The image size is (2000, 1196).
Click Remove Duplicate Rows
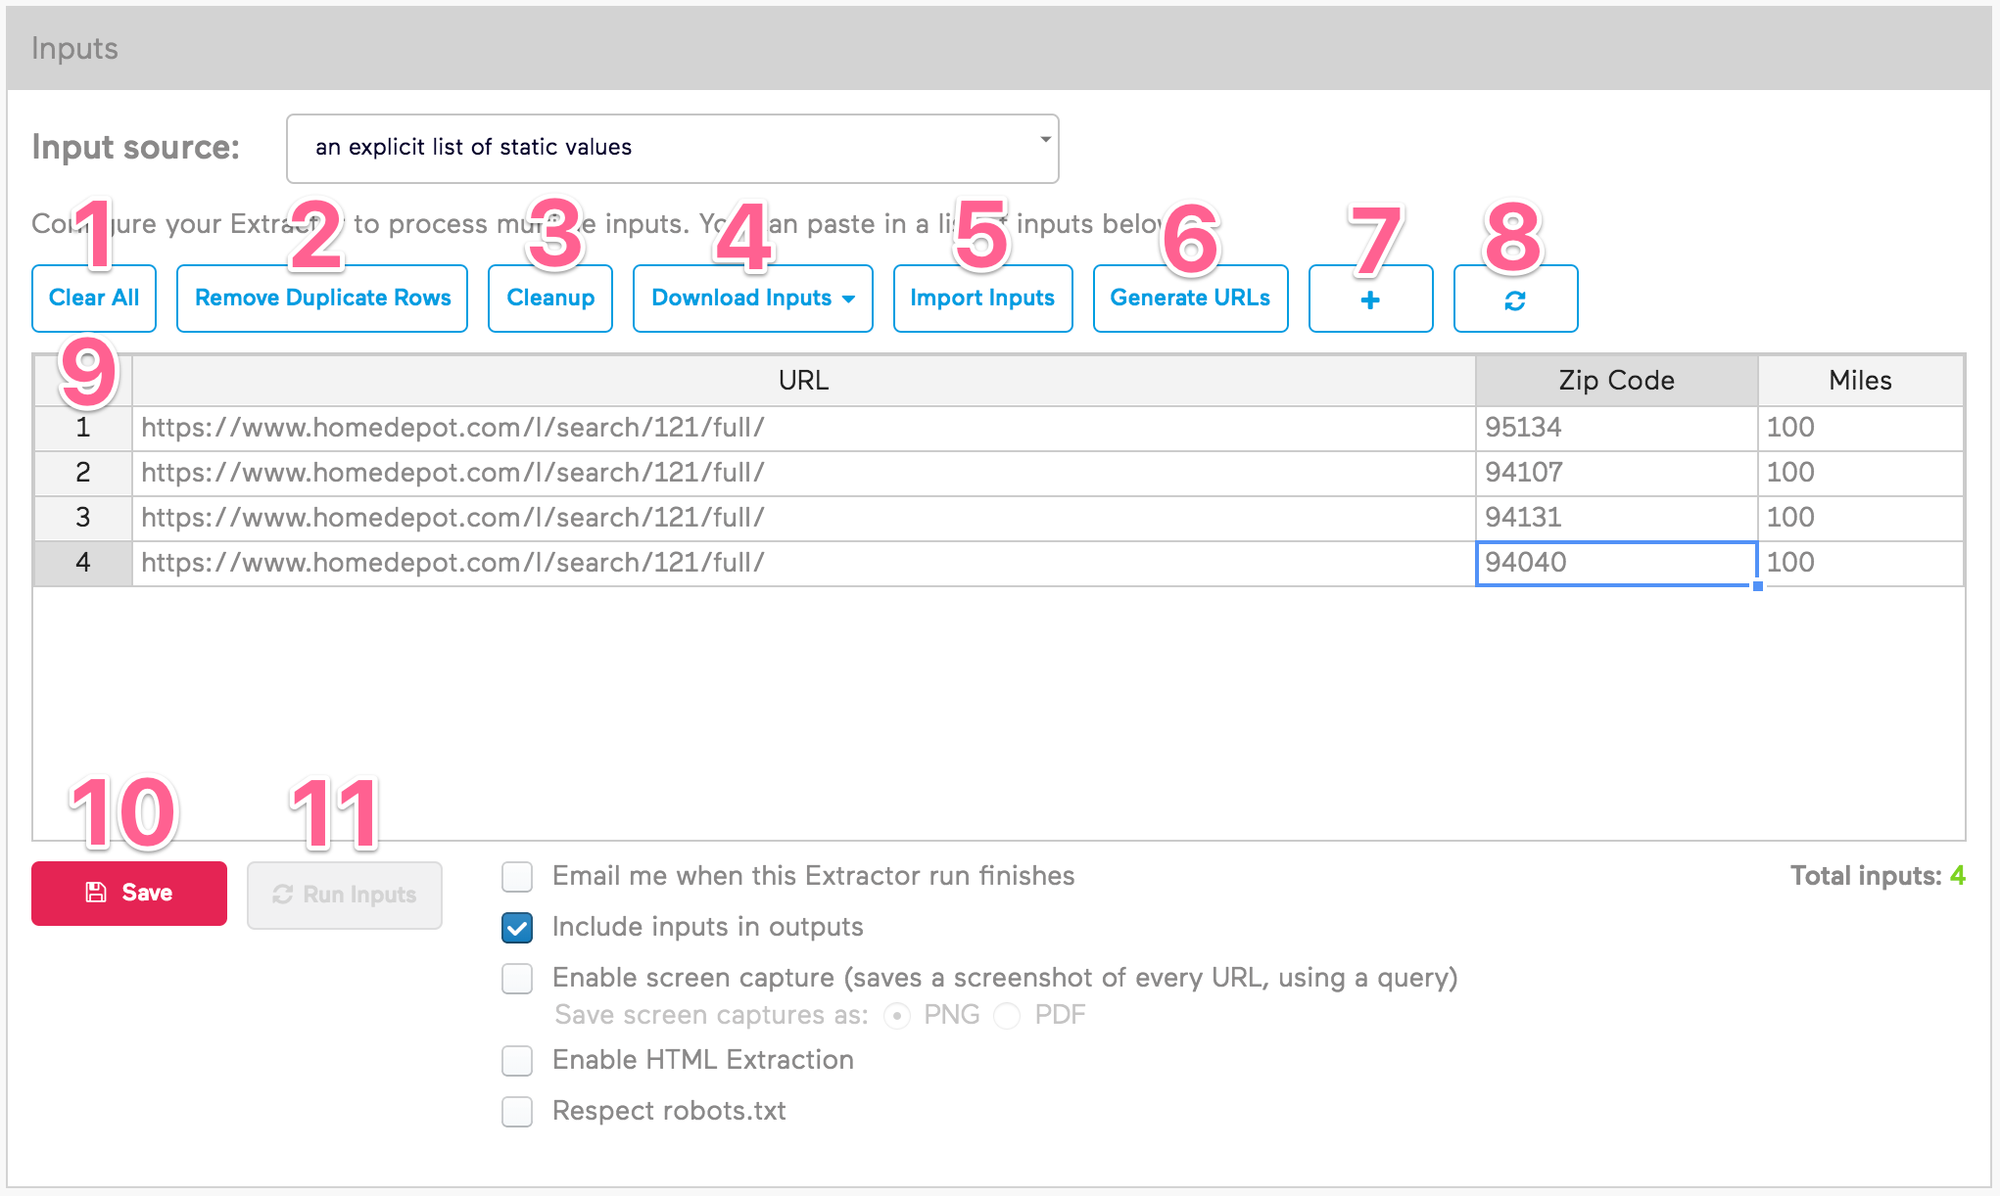321,299
